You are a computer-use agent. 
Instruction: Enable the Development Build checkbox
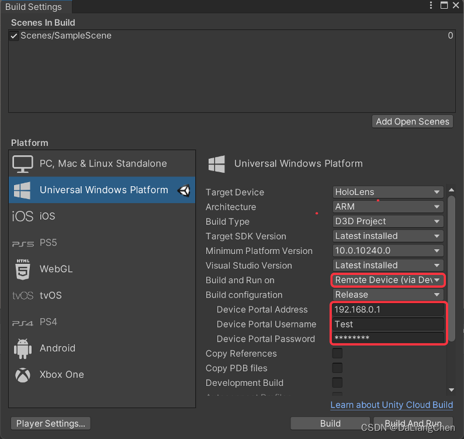pos(337,382)
